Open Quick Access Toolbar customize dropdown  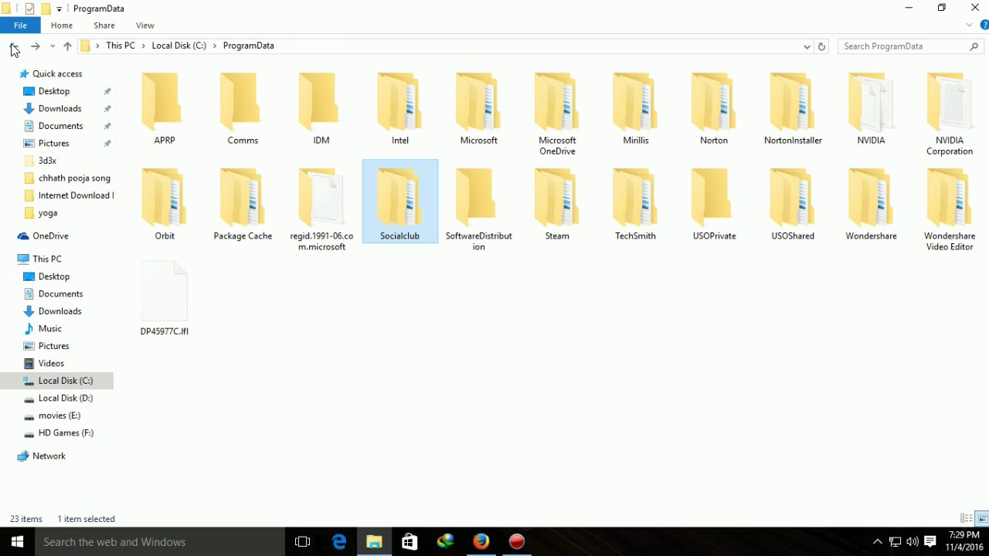tap(59, 9)
